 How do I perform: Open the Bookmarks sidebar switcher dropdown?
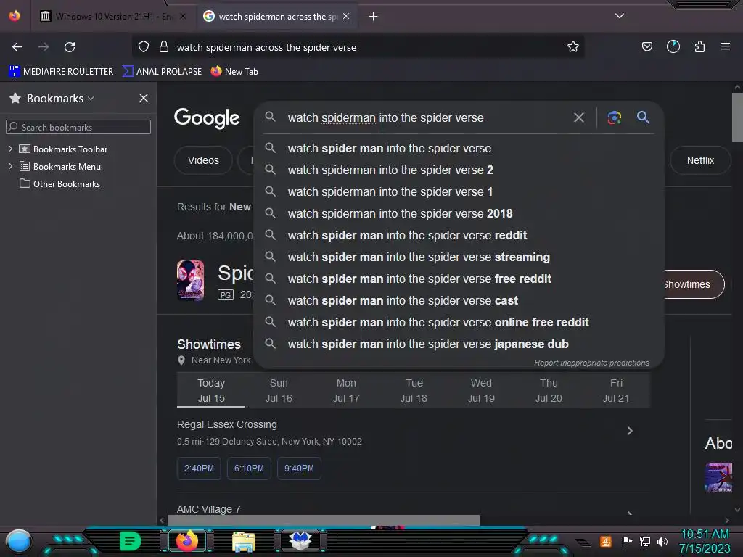click(60, 98)
